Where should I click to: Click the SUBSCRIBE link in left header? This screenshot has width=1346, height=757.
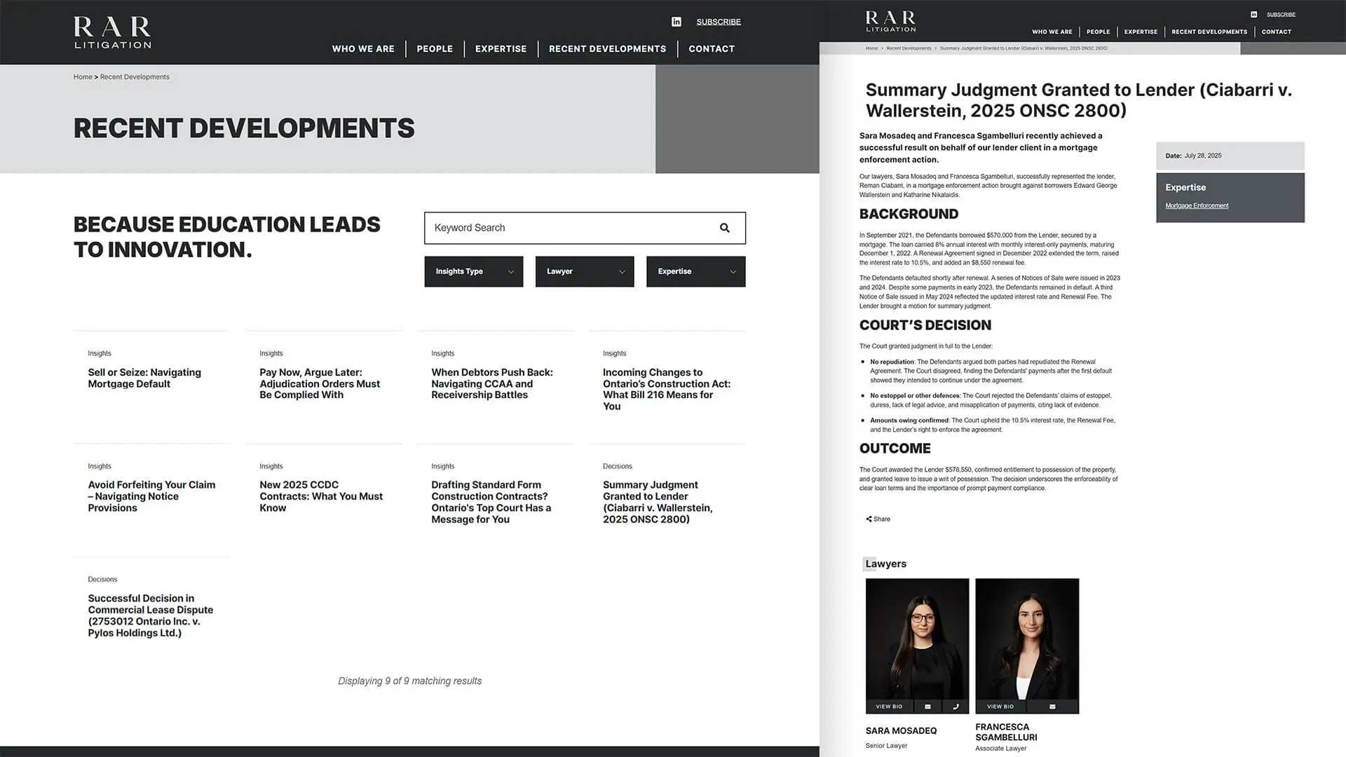[718, 22]
